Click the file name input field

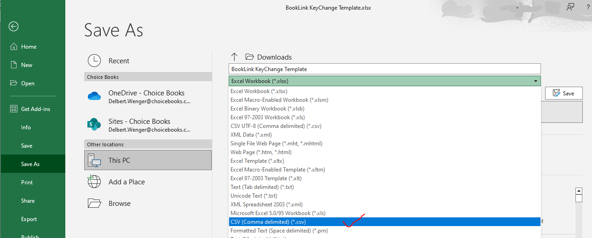click(385, 69)
